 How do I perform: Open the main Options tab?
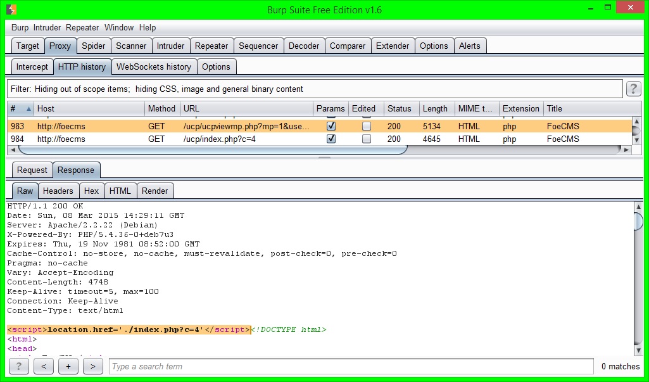pyautogui.click(x=434, y=46)
